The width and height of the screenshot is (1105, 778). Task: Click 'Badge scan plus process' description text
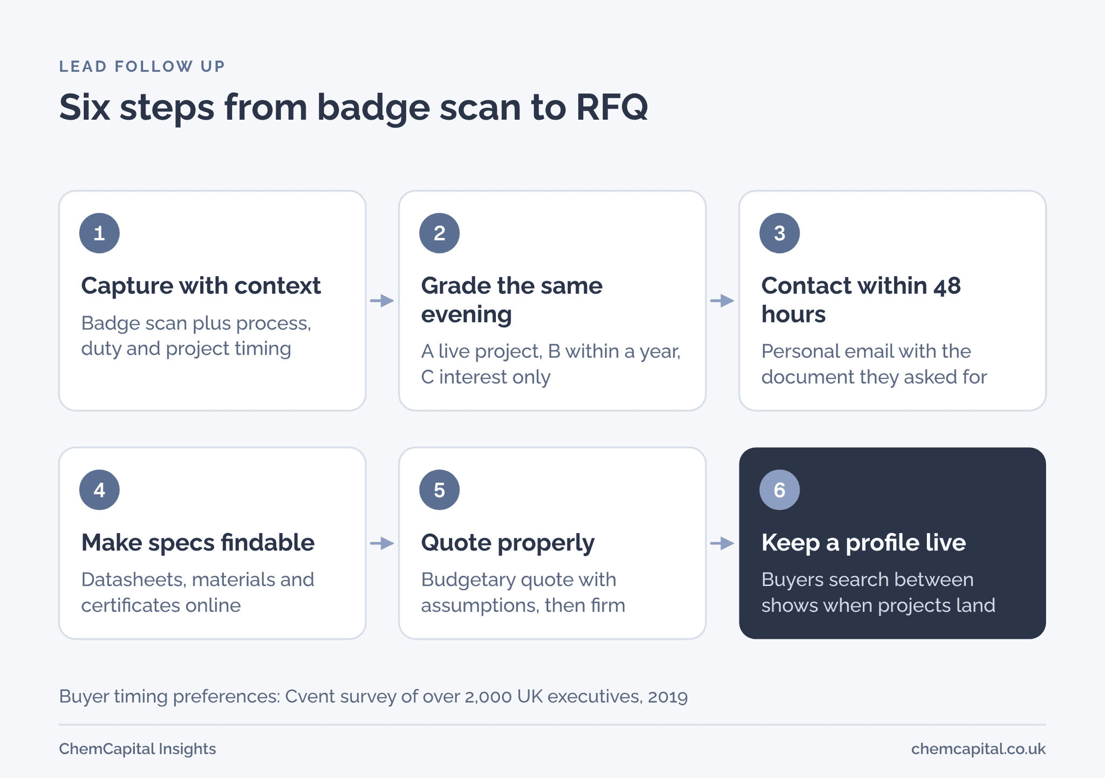tap(196, 336)
